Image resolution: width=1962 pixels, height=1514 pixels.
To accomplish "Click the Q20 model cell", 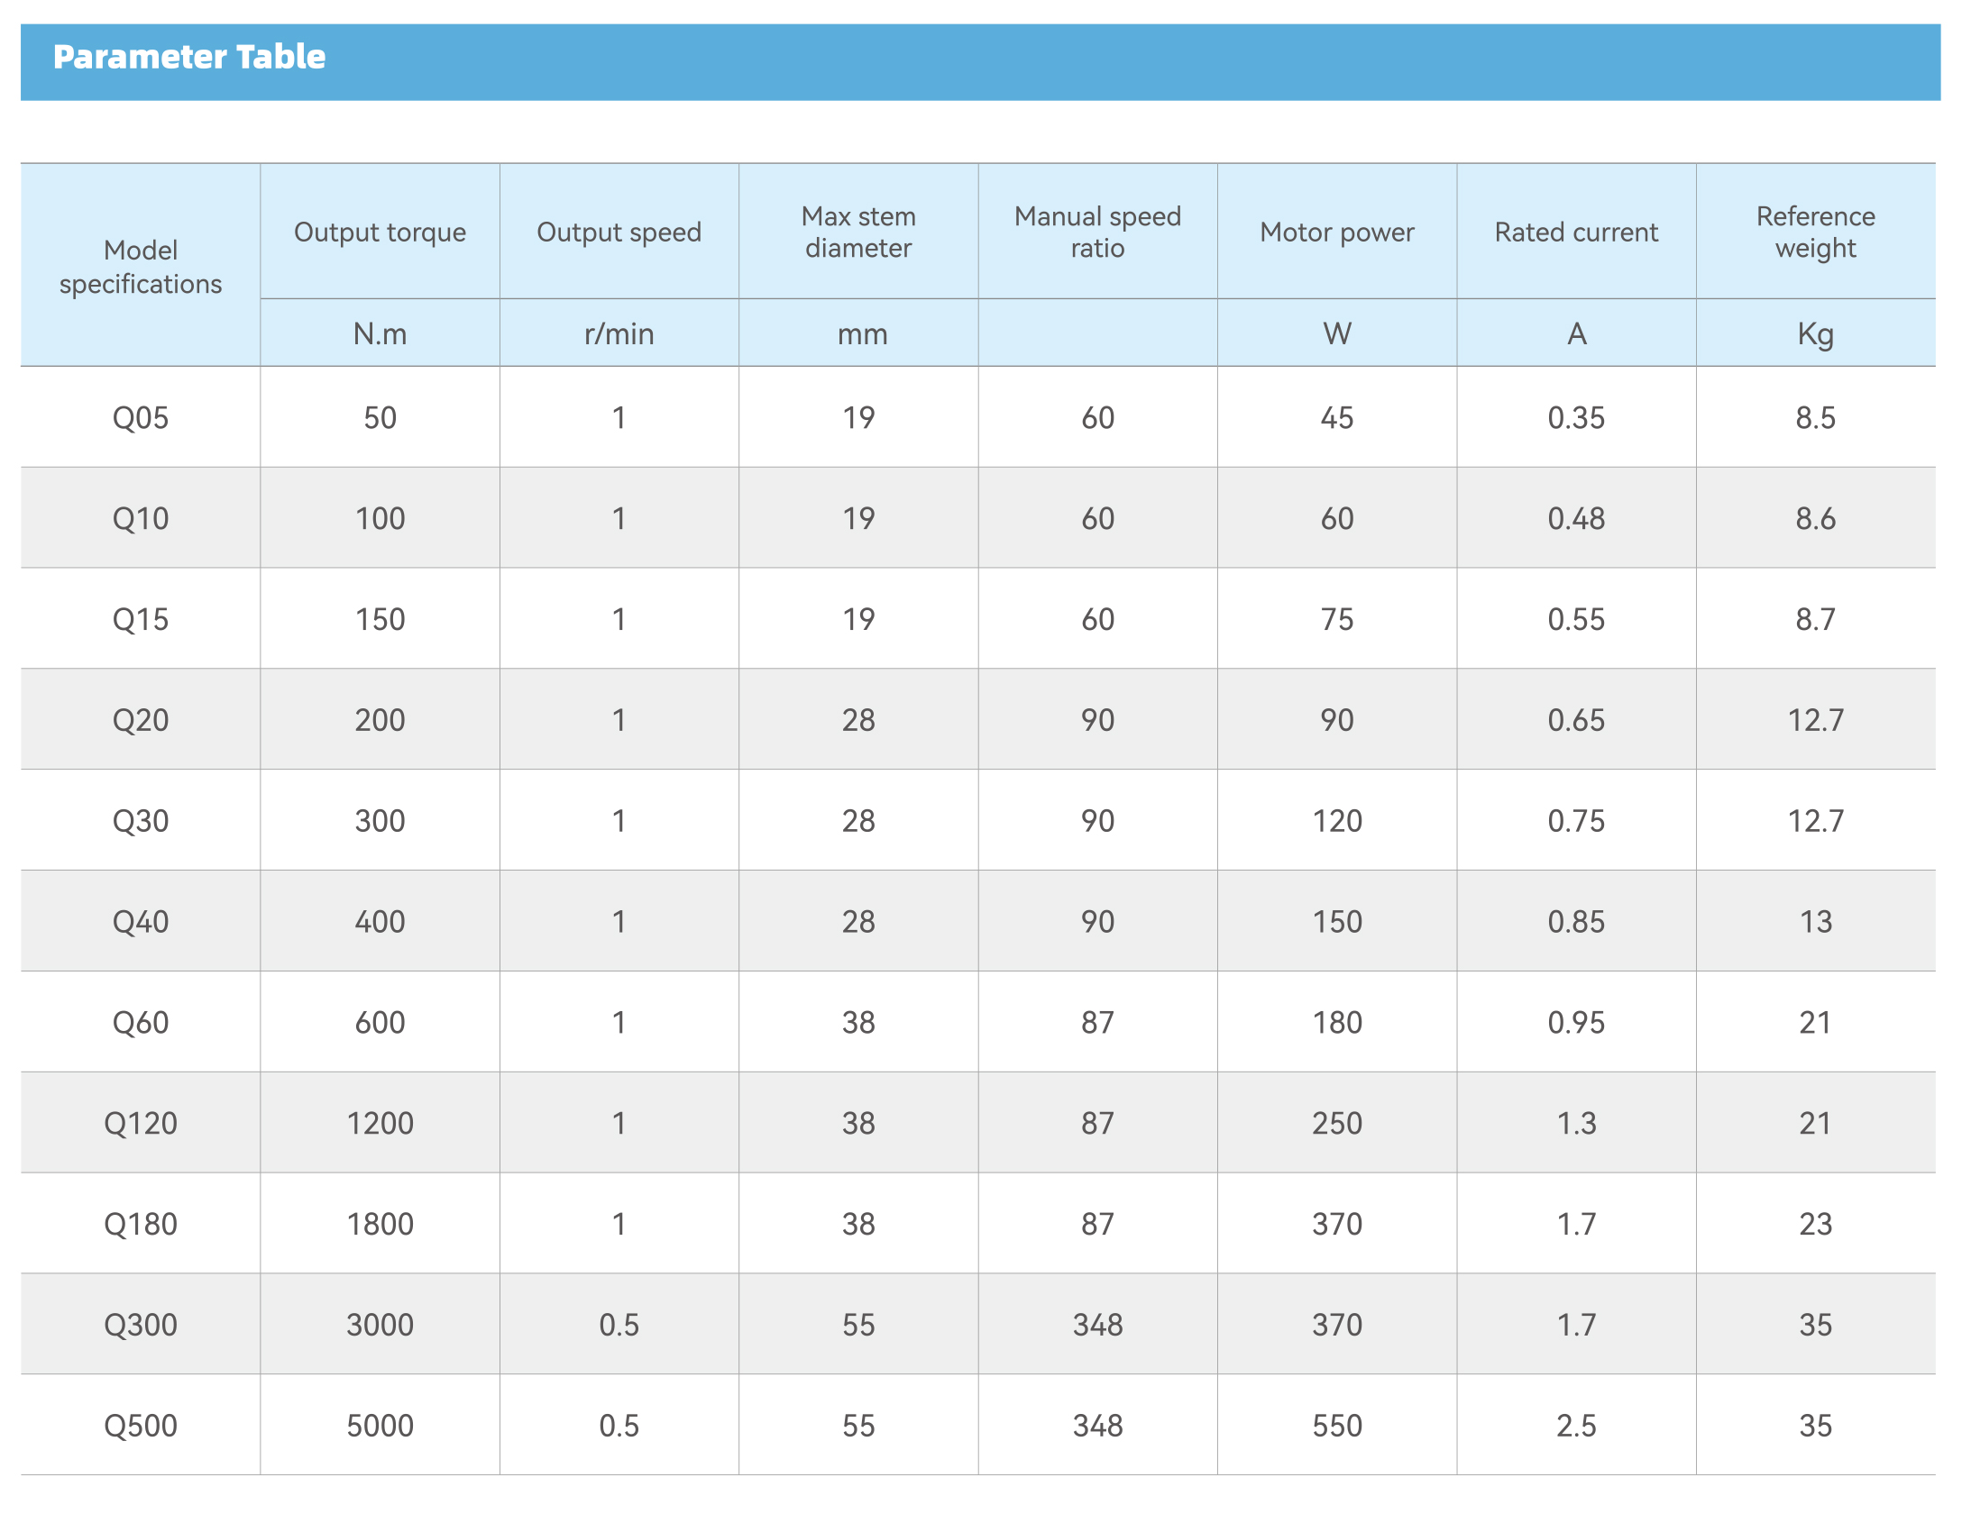I will [141, 721].
